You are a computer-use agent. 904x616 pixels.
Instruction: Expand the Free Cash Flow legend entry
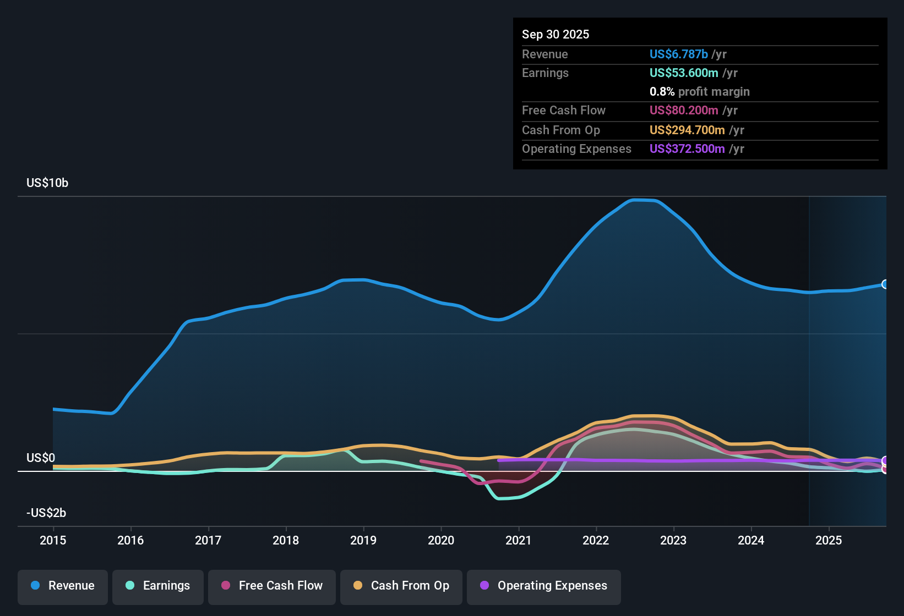(271, 586)
